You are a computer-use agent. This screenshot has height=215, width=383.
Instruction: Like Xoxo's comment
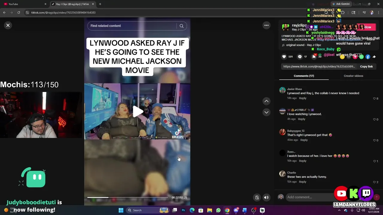(374, 161)
